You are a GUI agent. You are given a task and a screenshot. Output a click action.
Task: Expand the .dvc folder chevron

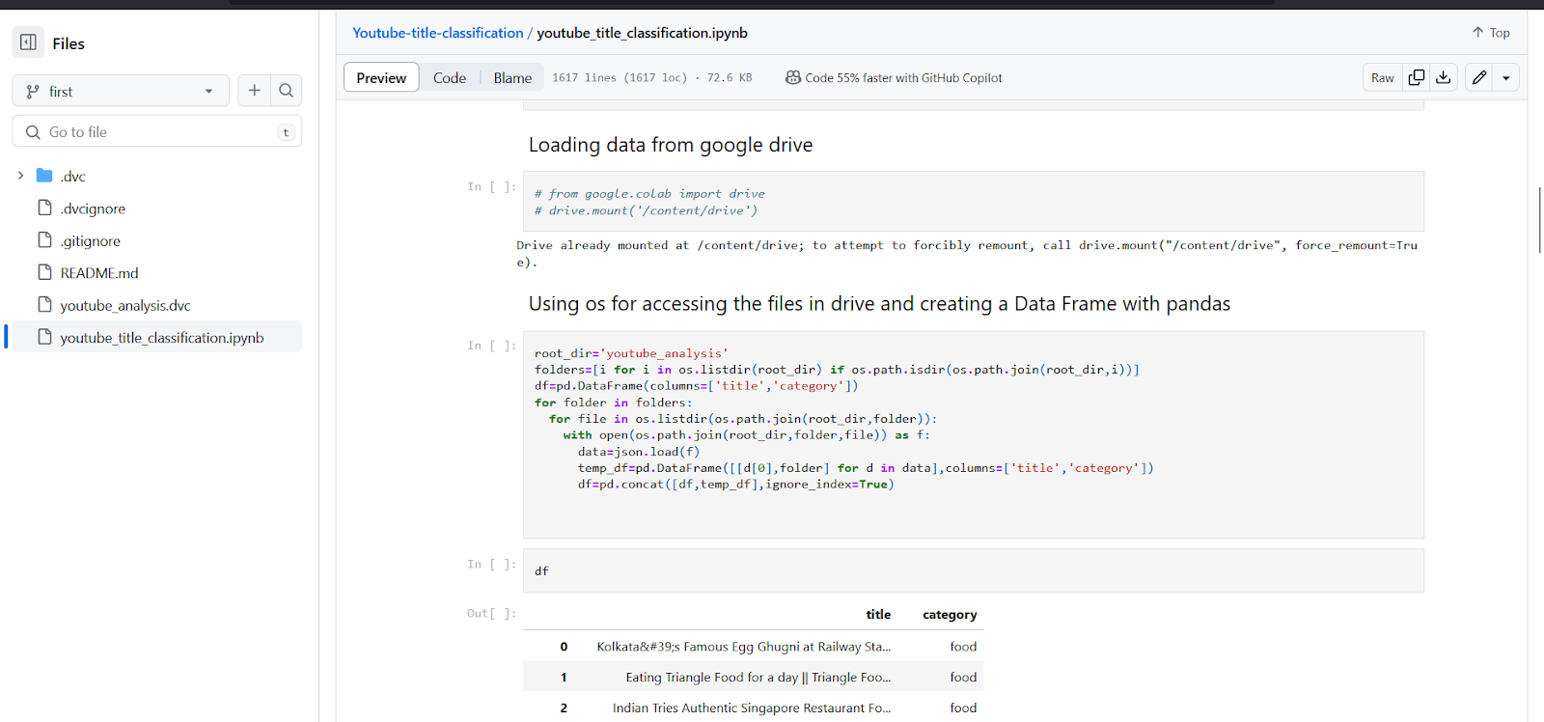pos(20,176)
